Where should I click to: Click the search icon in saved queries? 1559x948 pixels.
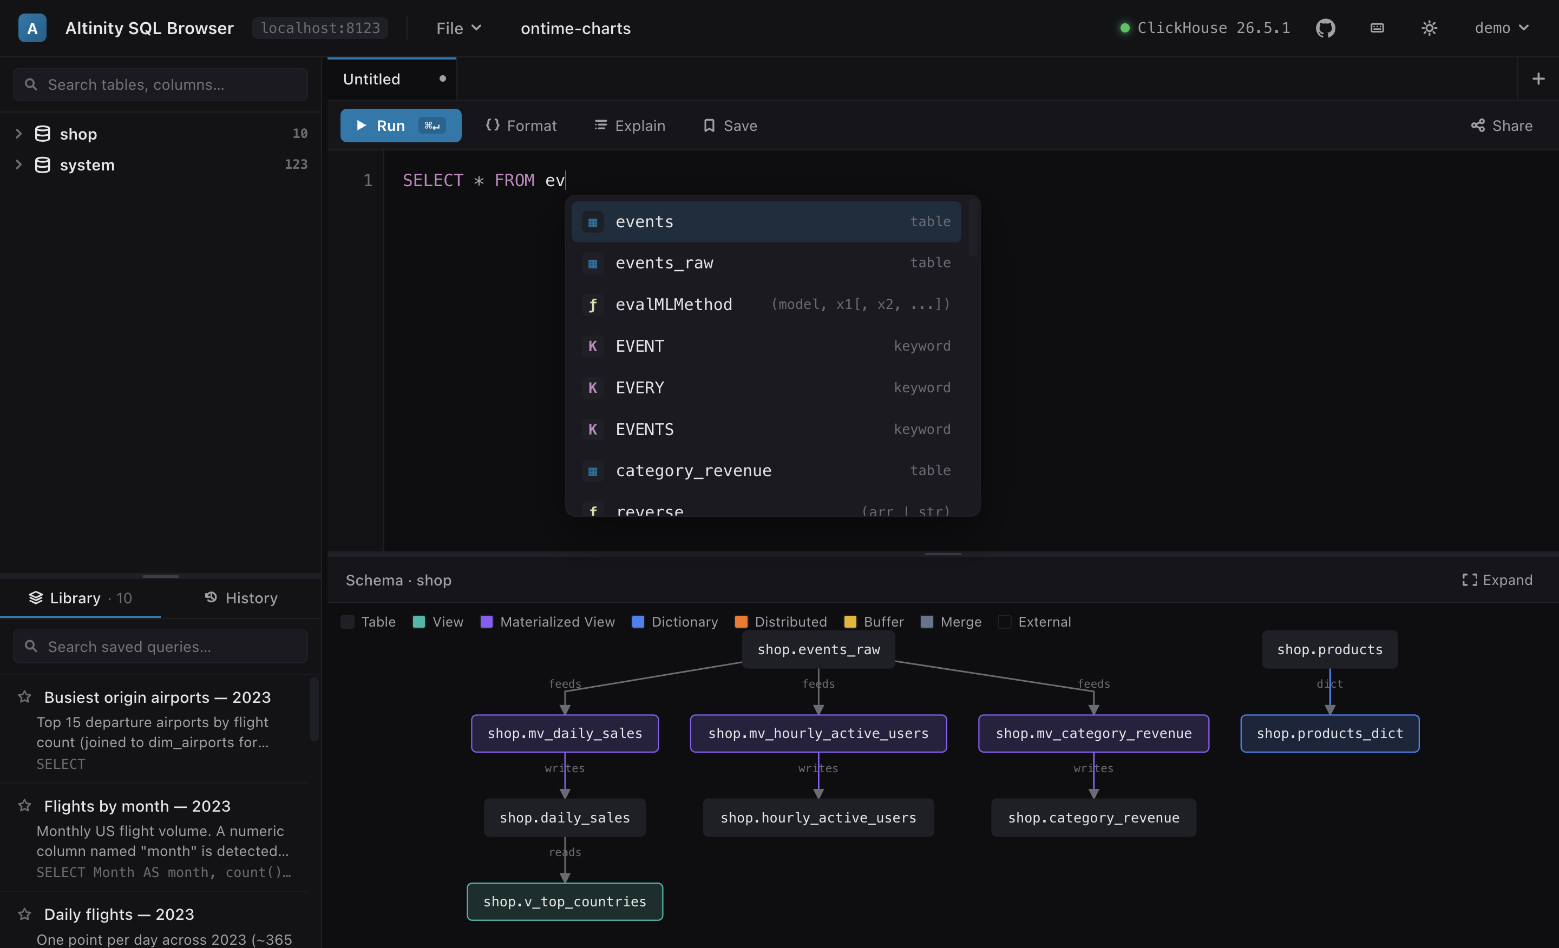[x=30, y=646]
